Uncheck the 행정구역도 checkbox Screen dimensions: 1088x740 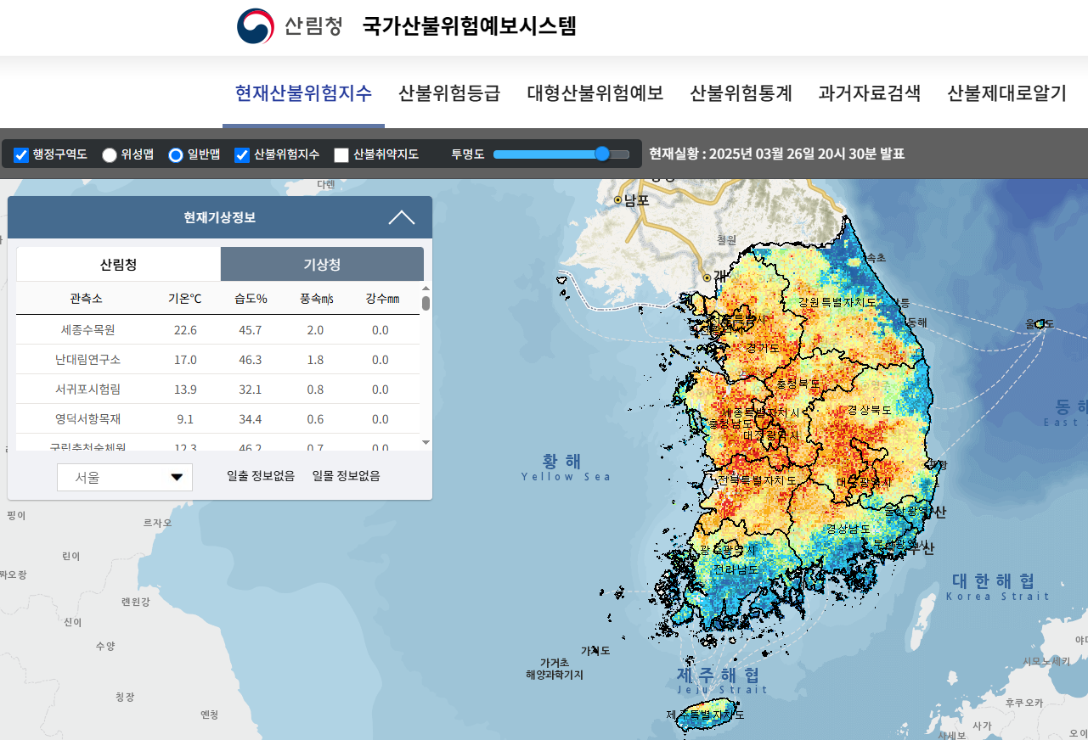(x=20, y=154)
